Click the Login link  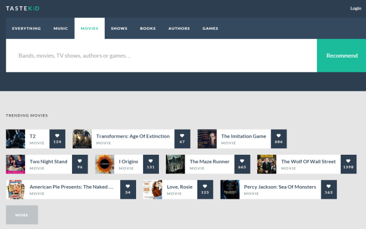point(356,9)
